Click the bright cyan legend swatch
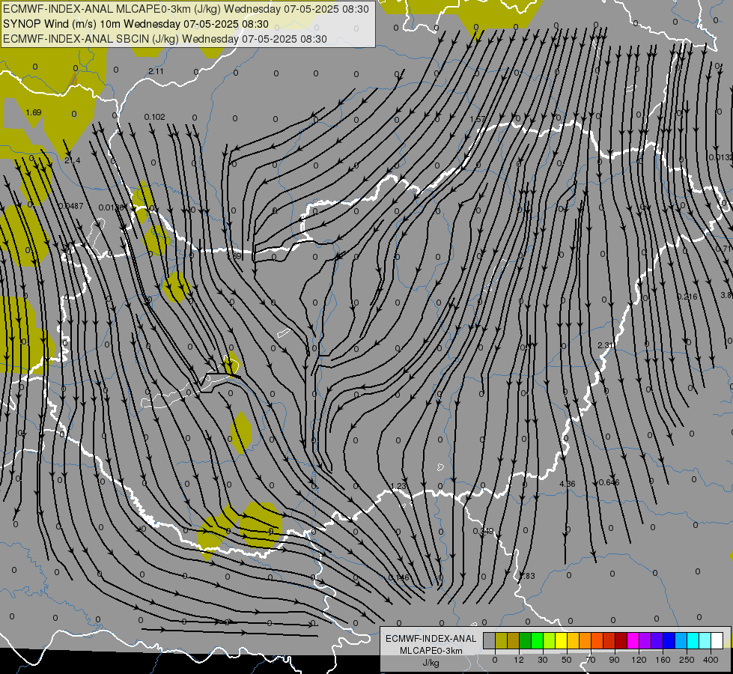Viewport: 733px width, 674px height. [693, 640]
